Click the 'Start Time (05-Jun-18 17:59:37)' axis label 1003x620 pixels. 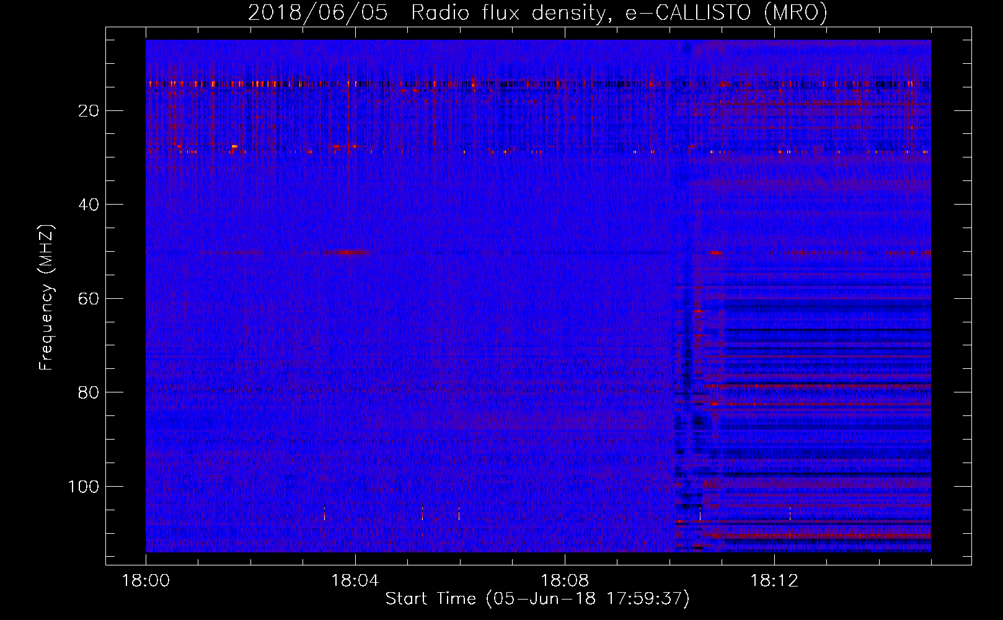tap(537, 599)
